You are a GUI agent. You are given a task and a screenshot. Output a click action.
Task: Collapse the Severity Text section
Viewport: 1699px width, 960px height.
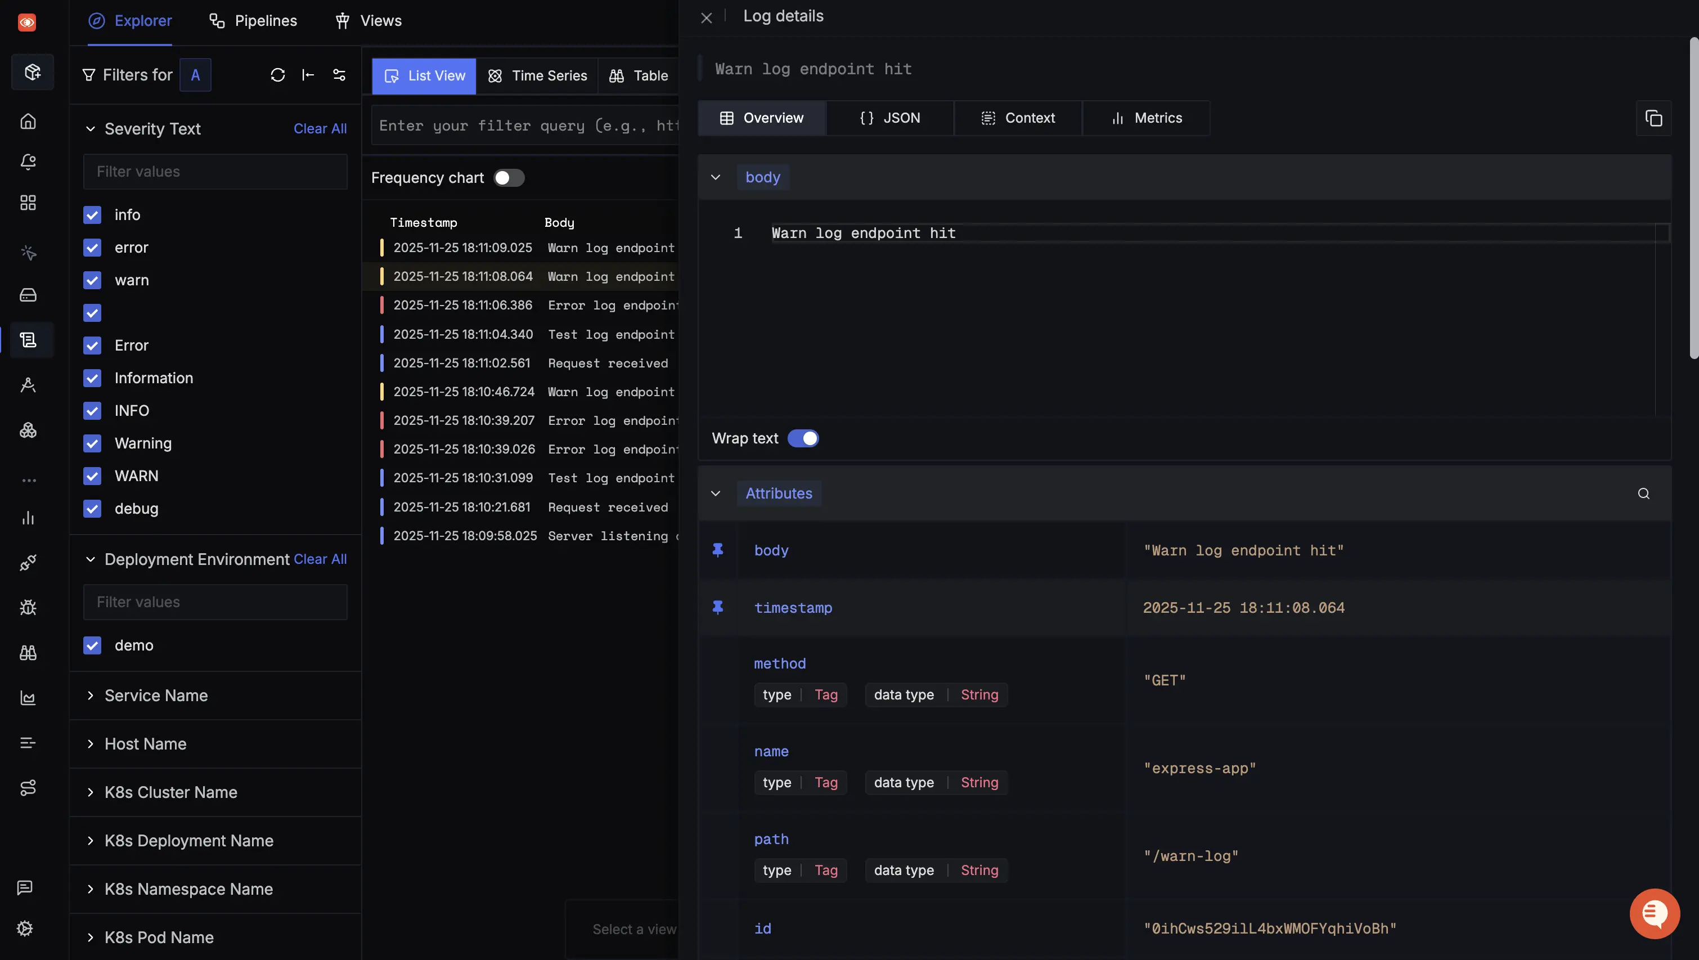tap(91, 129)
